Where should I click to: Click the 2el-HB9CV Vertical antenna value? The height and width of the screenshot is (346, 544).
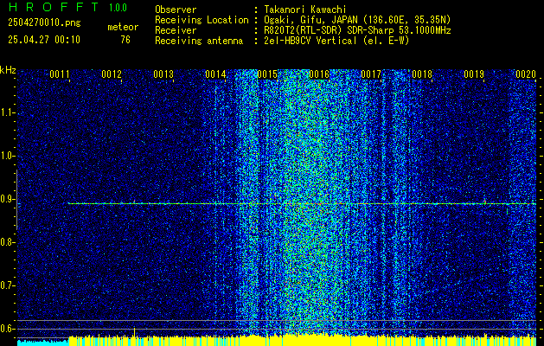[x=336, y=41]
